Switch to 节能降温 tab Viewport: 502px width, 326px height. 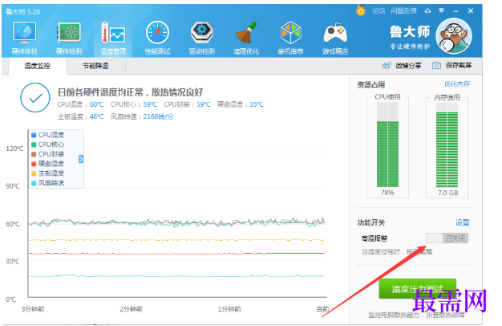point(95,66)
